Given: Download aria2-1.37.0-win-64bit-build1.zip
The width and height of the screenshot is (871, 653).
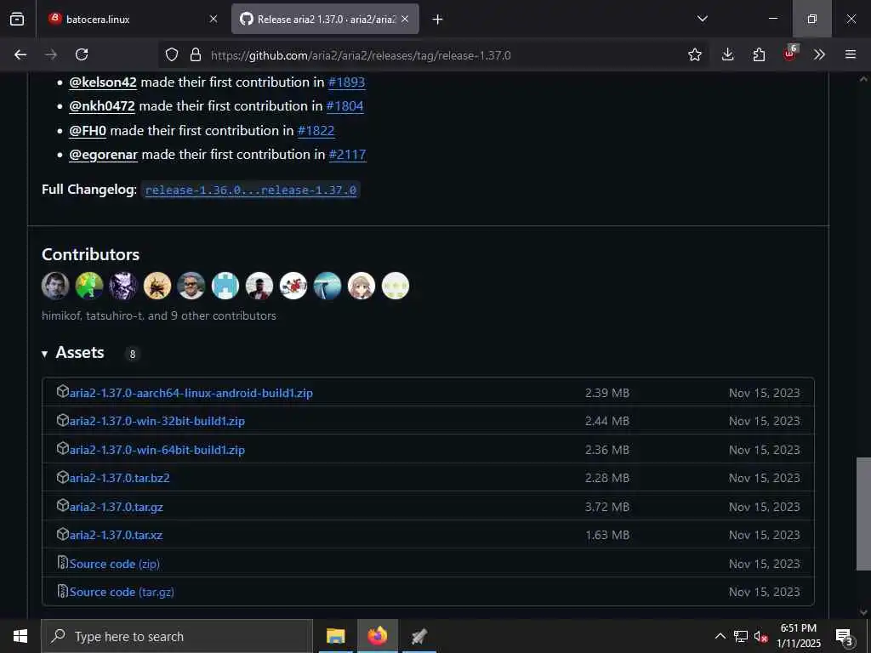Looking at the screenshot, I should click(x=157, y=450).
